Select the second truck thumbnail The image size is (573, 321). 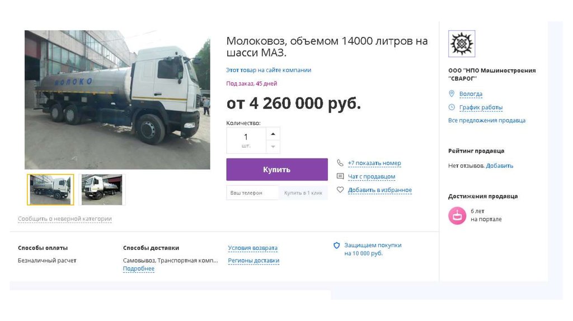(102, 190)
